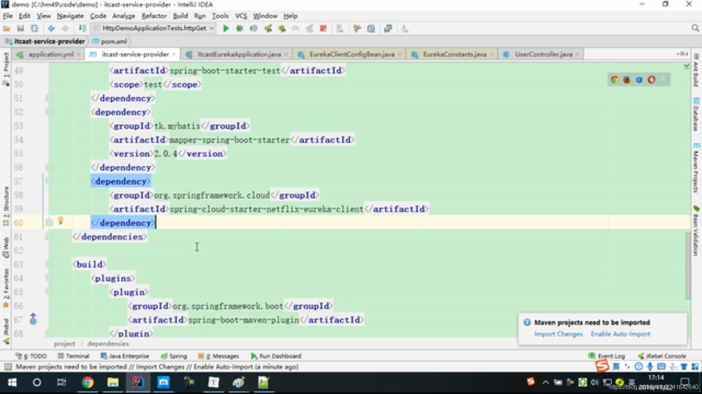Open the Messages tool window
The image size is (702, 394).
coord(219,356)
